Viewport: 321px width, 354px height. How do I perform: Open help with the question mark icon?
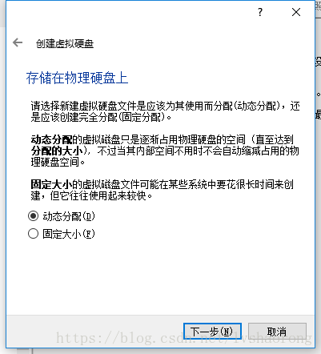coord(260,12)
